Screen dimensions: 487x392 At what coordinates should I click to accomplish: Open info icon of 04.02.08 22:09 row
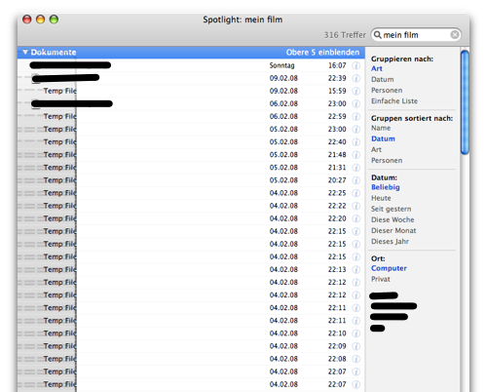pos(356,346)
